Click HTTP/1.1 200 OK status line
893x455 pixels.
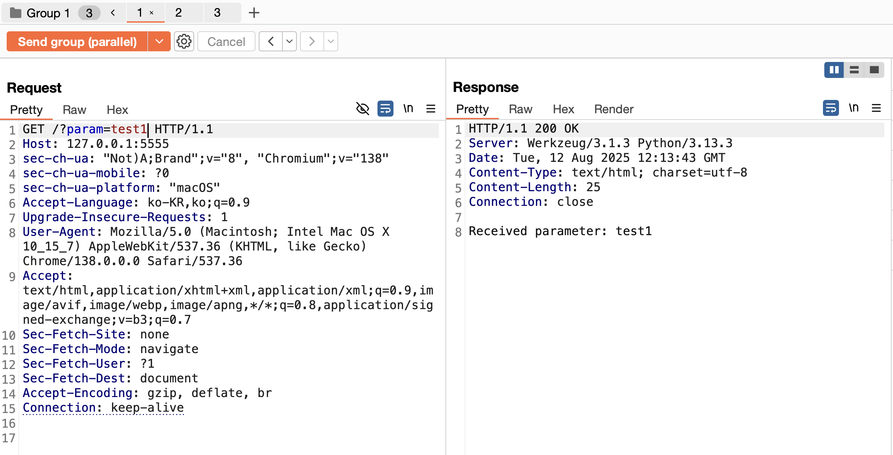524,129
